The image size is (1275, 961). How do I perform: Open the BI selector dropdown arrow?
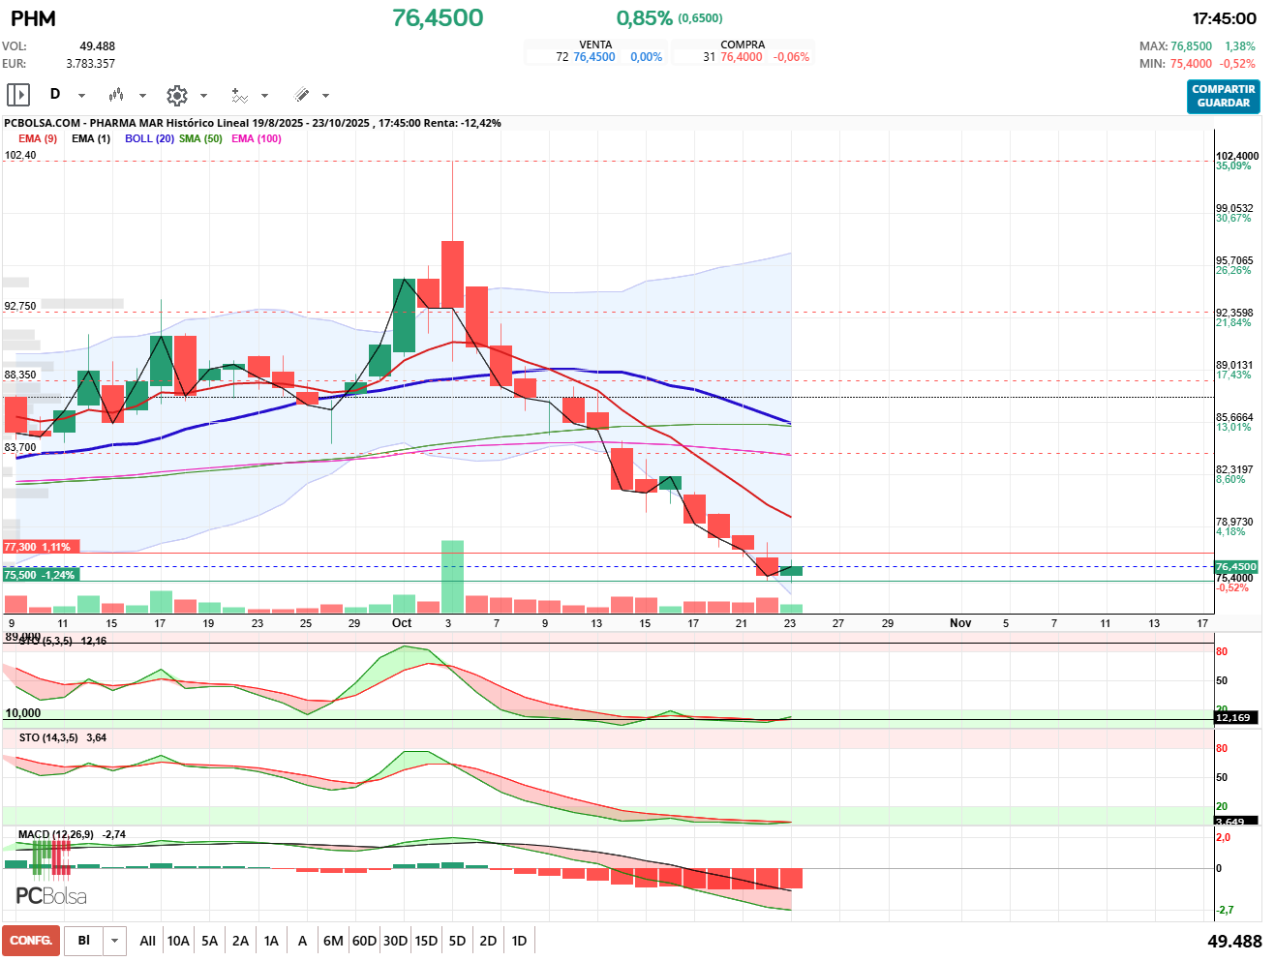(115, 941)
